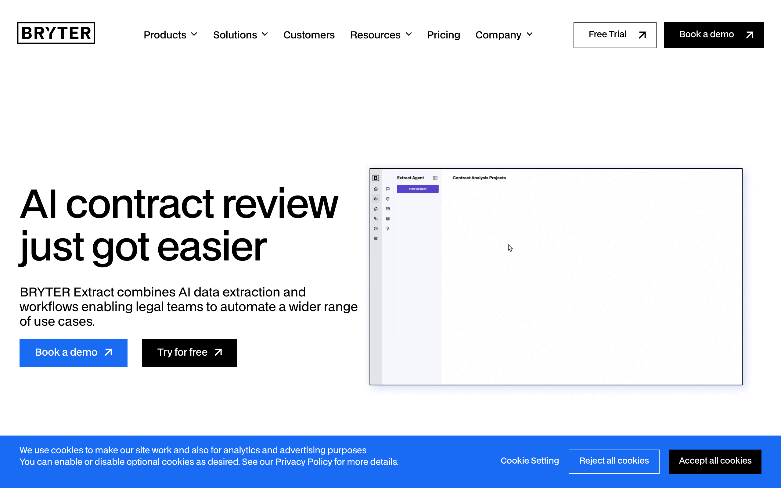This screenshot has width=781, height=488.
Task: Click the home icon in the demo sidebar
Action: pos(376,189)
